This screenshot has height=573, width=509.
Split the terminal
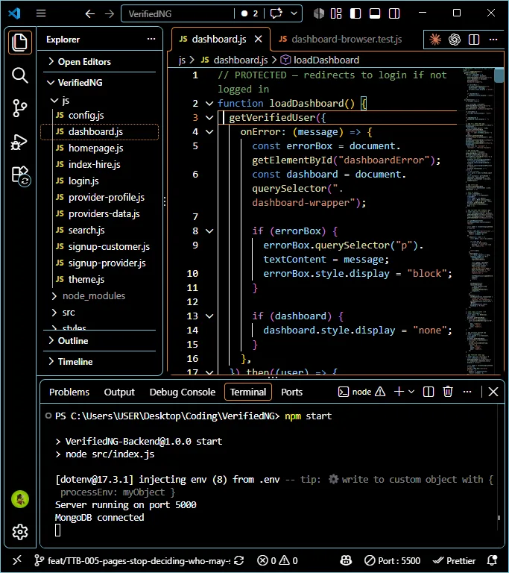(429, 392)
